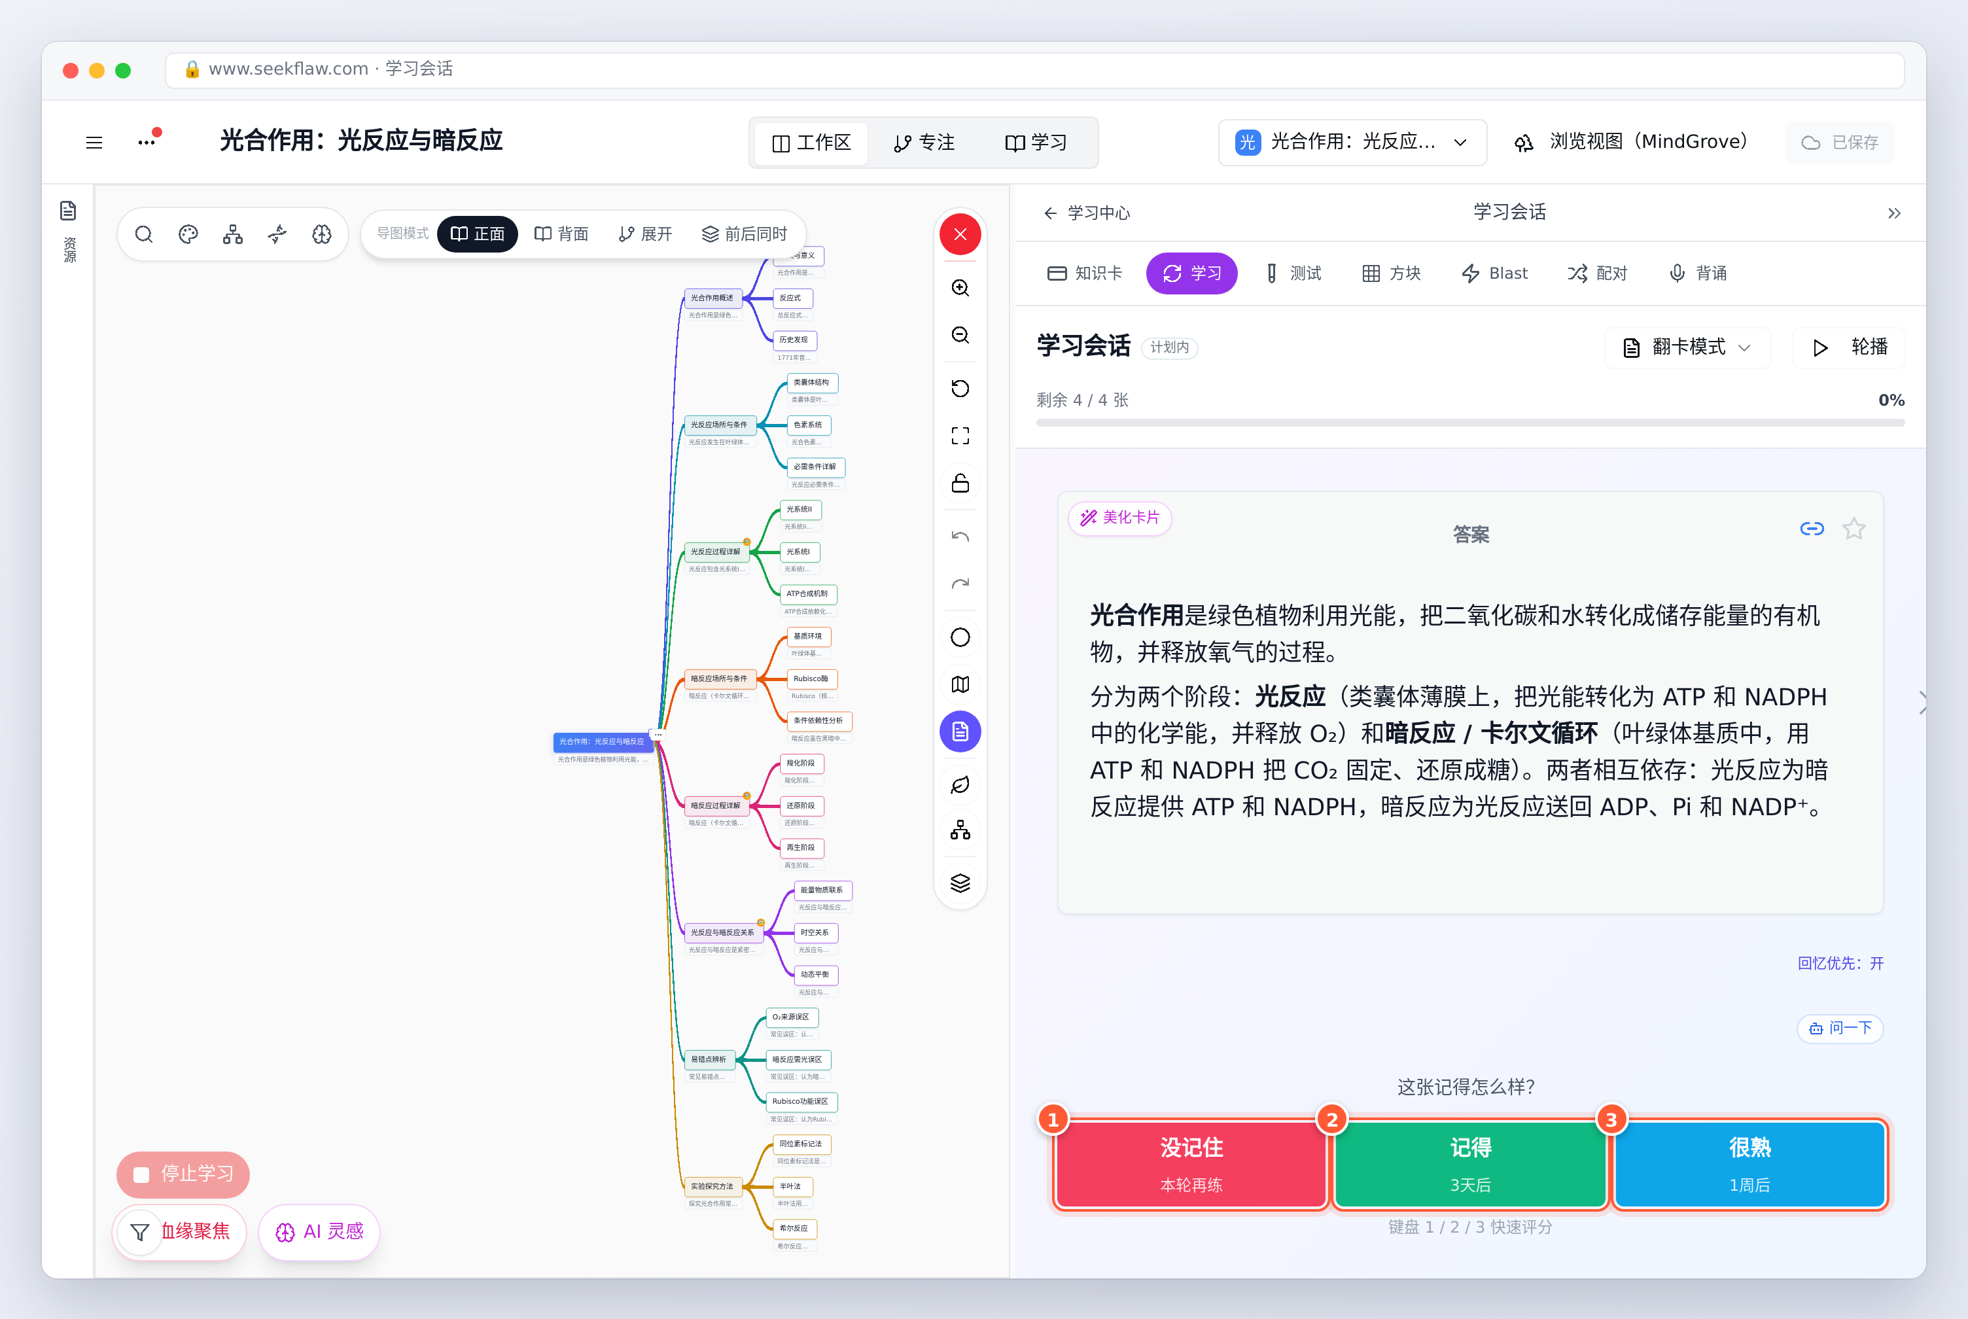
Task: Click the purple document icon in vertical toolbar
Action: (960, 732)
